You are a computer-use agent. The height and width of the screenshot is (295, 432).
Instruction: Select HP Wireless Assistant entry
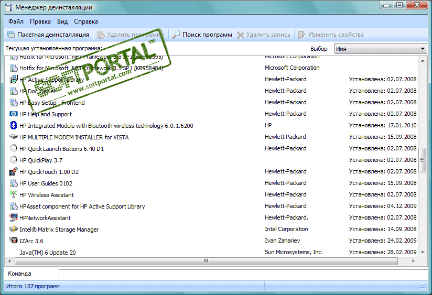[x=47, y=195]
